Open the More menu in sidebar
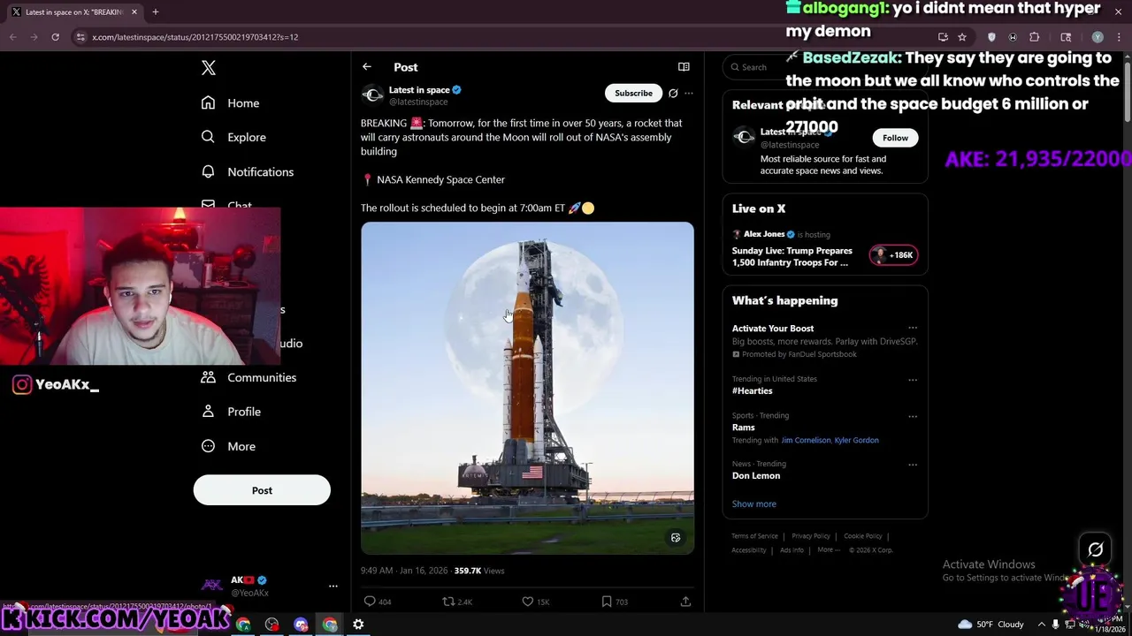 click(x=228, y=446)
